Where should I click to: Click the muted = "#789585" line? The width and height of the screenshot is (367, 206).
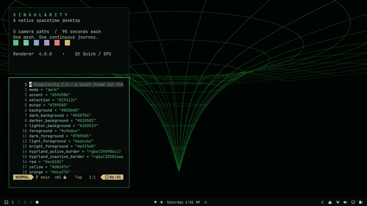point(49,105)
